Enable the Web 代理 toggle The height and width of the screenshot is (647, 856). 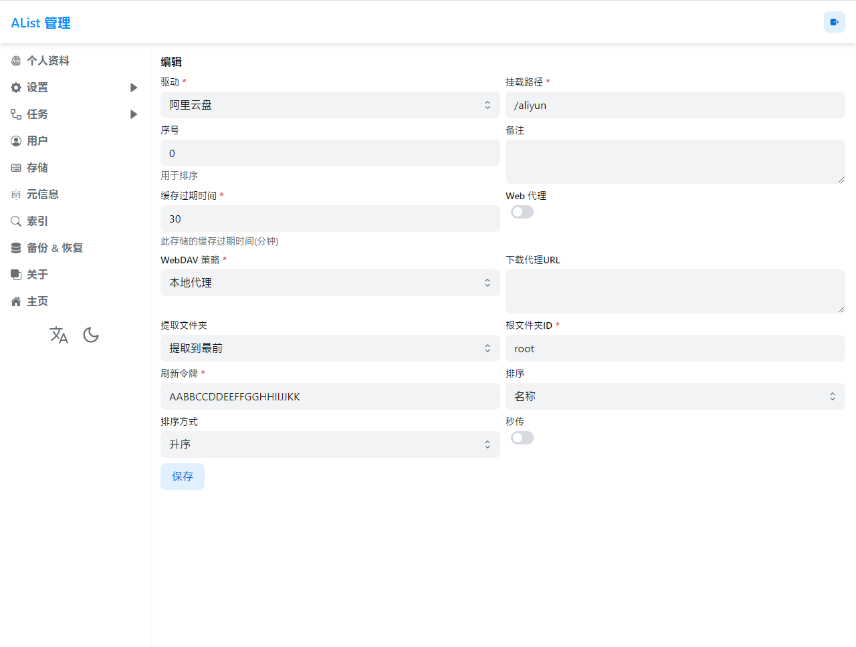click(522, 212)
